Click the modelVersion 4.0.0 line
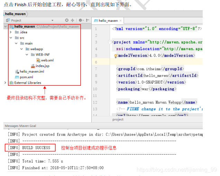The image size is (220, 176). 155,56
